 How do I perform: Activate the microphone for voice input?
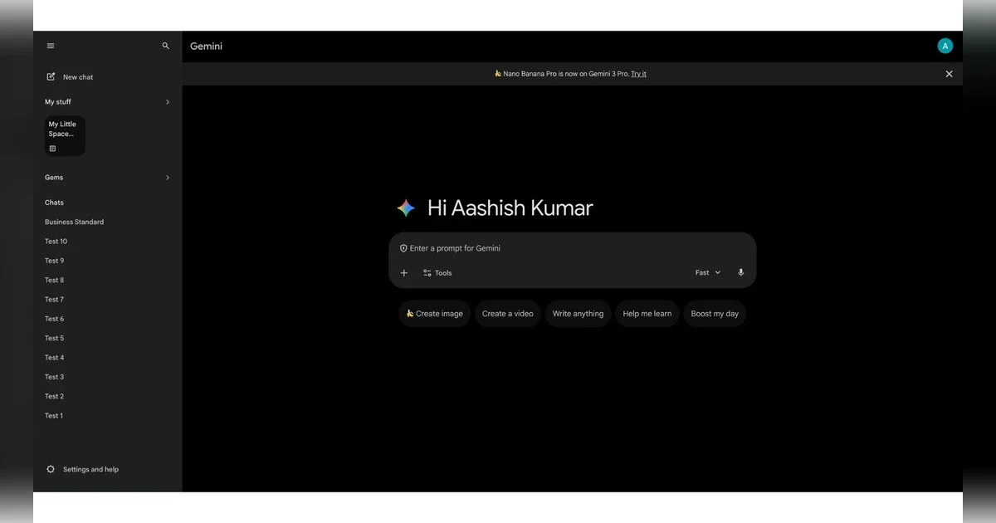pos(740,272)
